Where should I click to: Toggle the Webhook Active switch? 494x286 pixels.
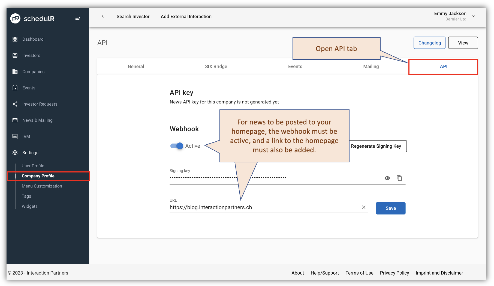coord(176,146)
